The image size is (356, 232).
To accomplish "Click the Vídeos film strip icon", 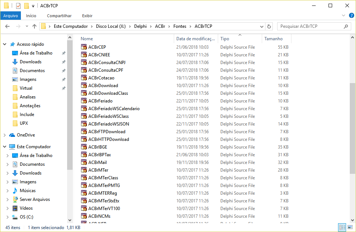I will pos(15,208).
